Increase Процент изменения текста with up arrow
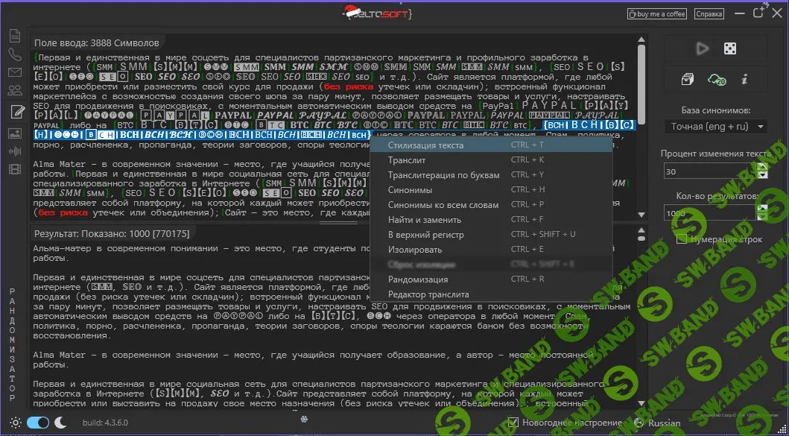Image resolution: width=789 pixels, height=436 pixels. tap(763, 166)
